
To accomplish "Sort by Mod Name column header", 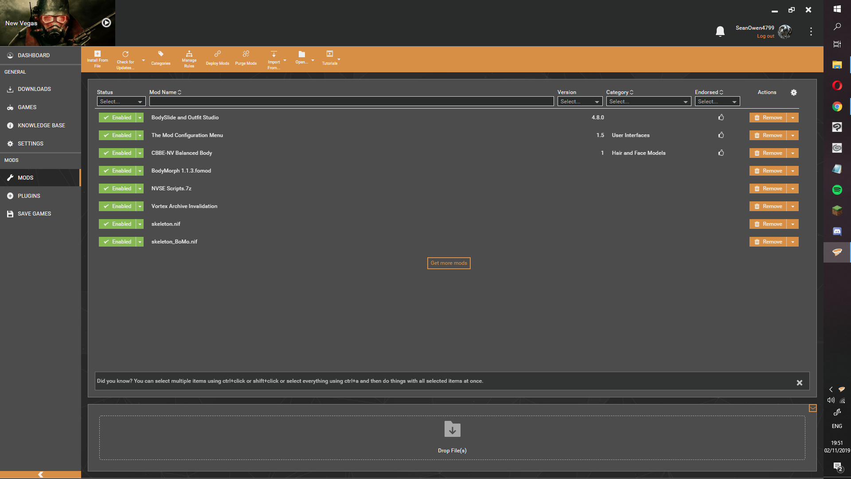I will coord(165,92).
